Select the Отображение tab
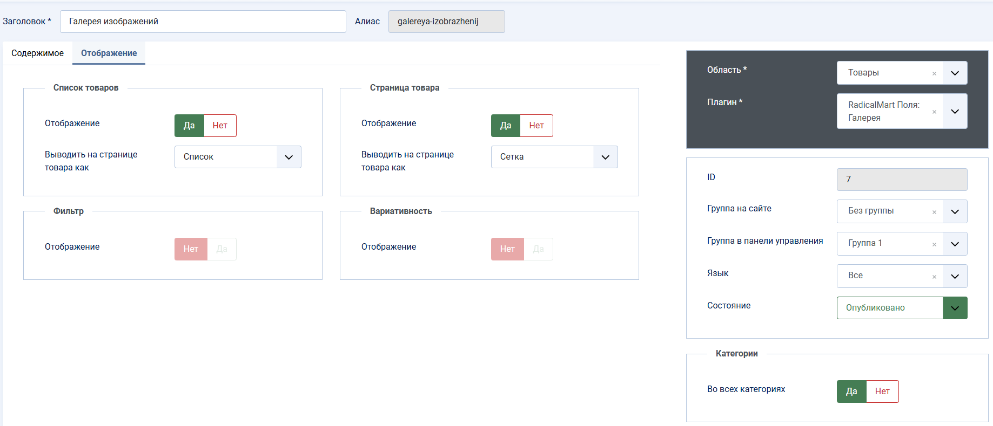The height and width of the screenshot is (426, 993). click(x=109, y=53)
